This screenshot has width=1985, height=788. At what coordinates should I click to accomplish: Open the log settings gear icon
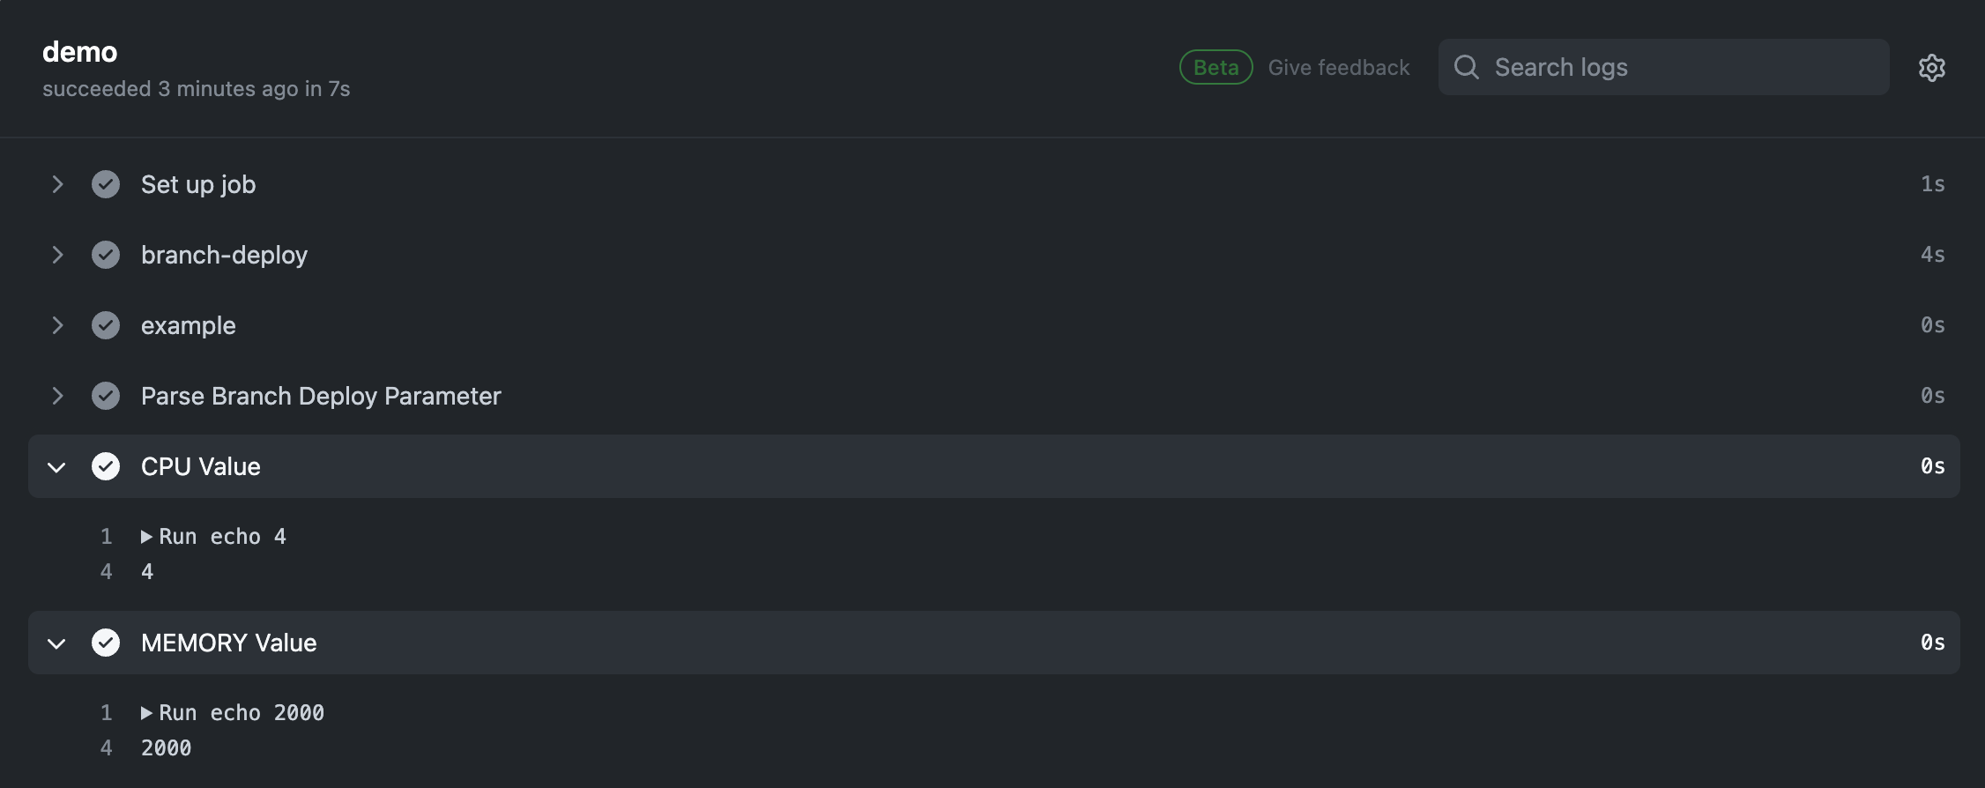[1931, 67]
